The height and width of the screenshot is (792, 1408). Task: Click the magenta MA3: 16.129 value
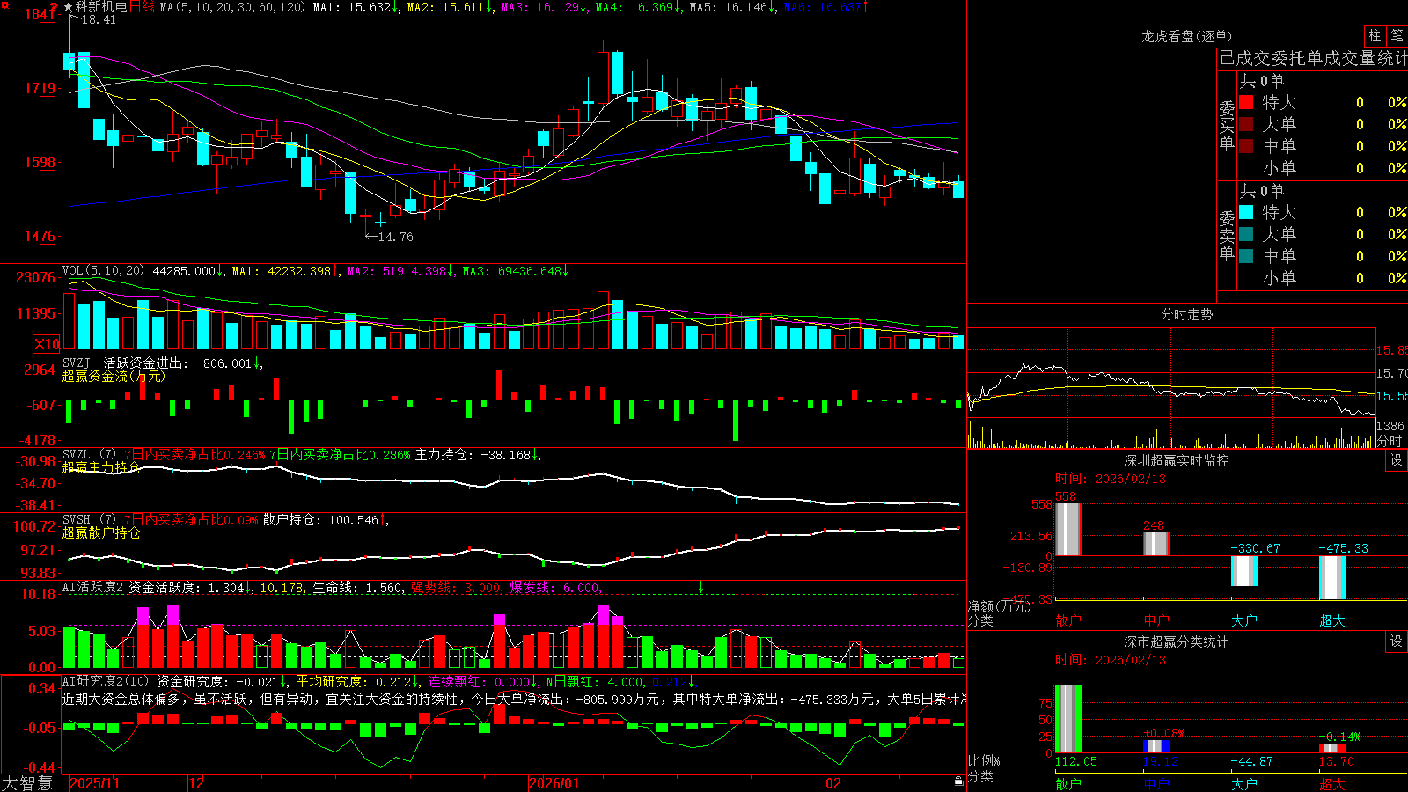(x=540, y=7)
